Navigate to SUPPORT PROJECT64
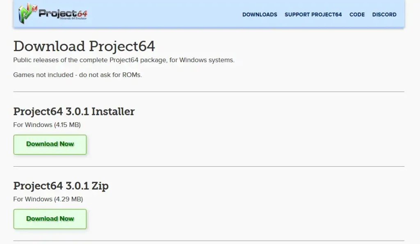 coord(313,14)
